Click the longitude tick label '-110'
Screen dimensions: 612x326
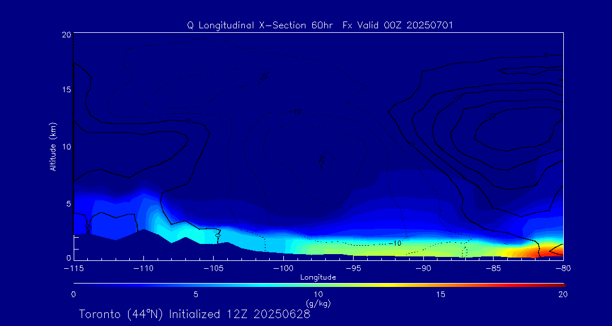pyautogui.click(x=143, y=269)
